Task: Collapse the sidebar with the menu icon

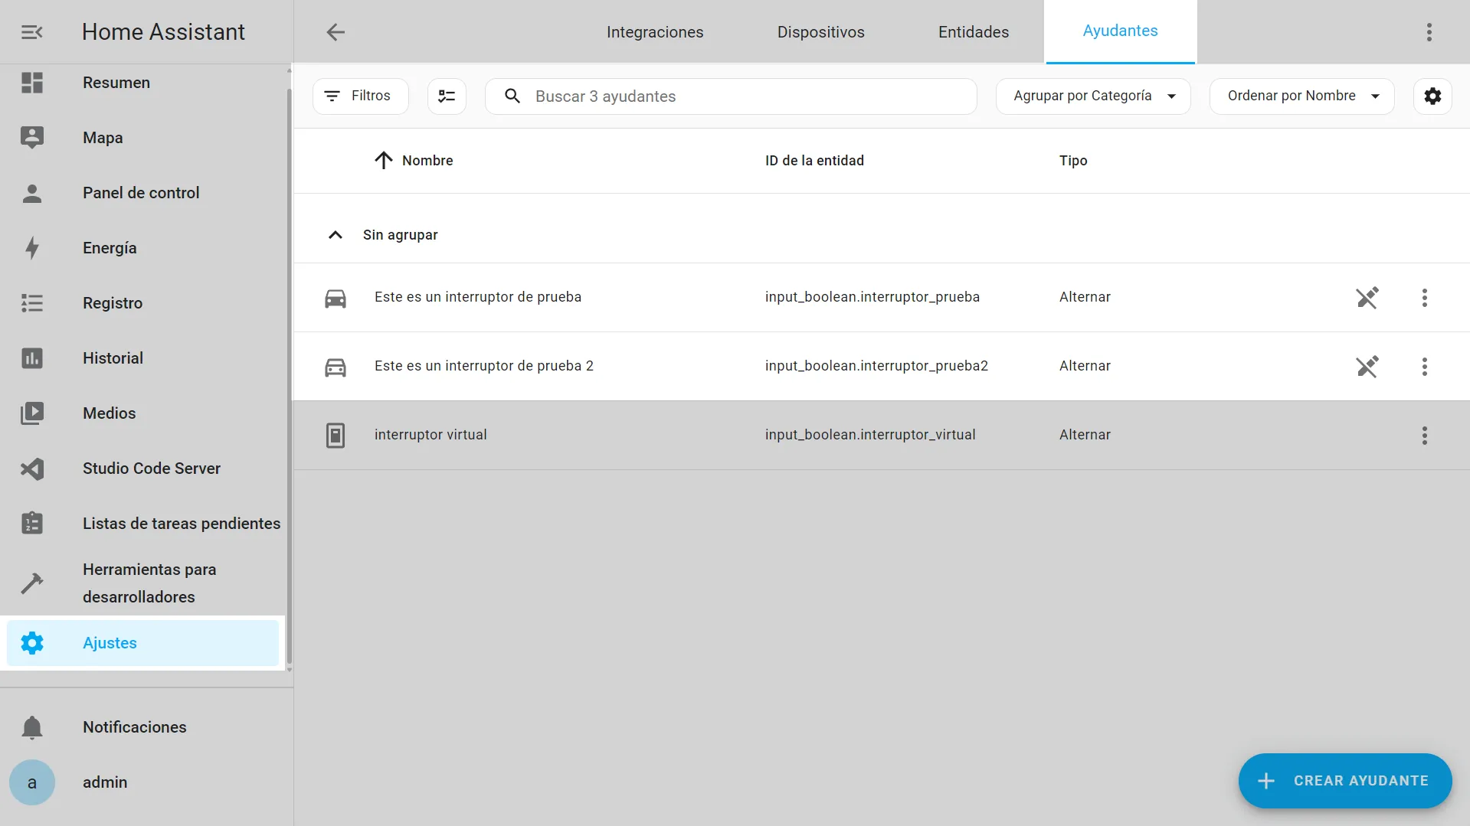Action: point(31,32)
